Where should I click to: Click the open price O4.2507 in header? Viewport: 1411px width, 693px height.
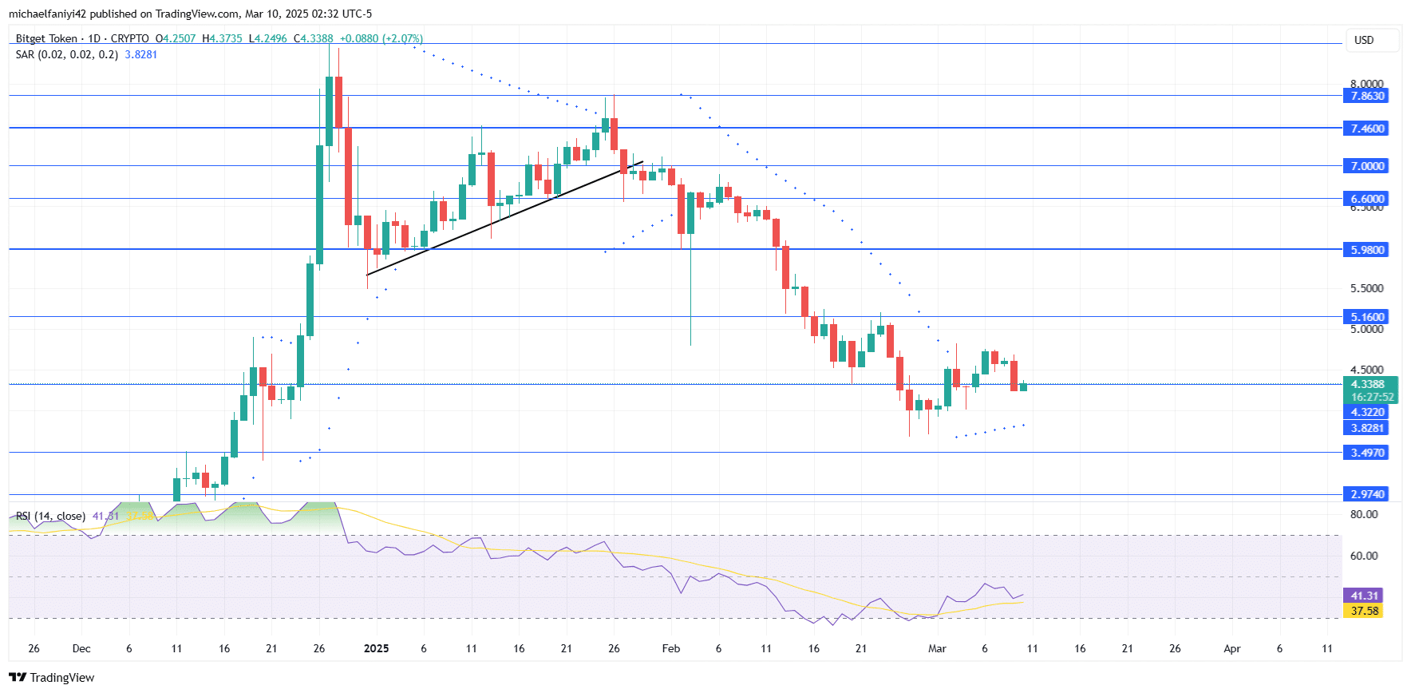coord(176,38)
